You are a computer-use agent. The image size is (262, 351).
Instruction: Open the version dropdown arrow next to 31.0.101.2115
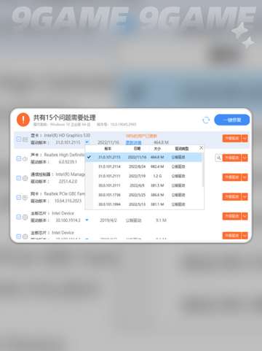(87, 142)
